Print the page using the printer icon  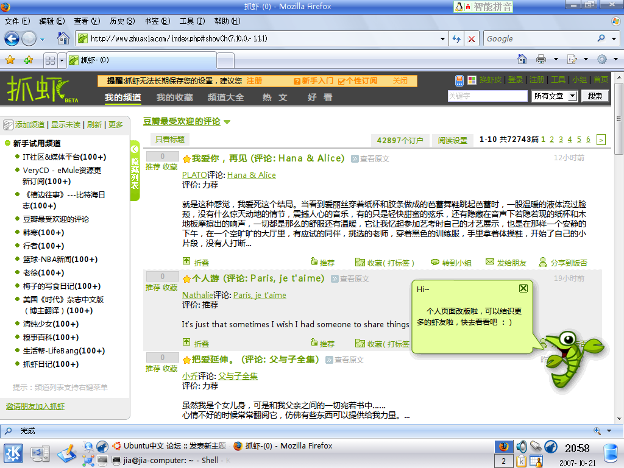coord(541,59)
